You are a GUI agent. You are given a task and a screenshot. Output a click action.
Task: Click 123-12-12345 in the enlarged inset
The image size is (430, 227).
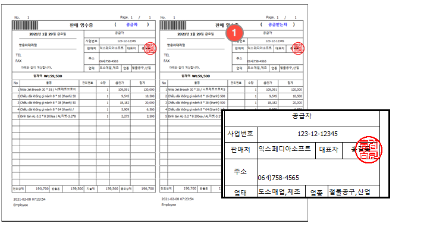pos(318,134)
